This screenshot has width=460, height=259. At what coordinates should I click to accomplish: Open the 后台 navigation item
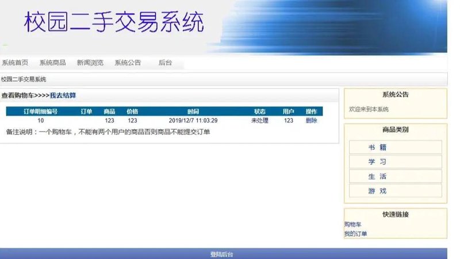pos(165,63)
